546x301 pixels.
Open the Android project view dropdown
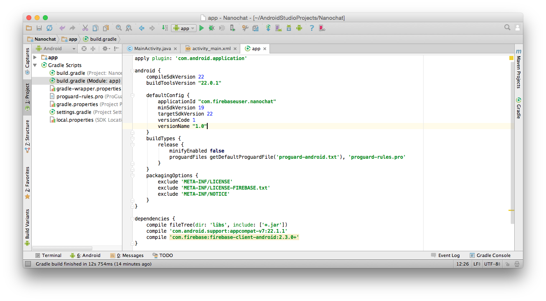(x=56, y=49)
